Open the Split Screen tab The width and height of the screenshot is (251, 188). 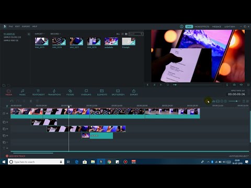pyautogui.click(x=118, y=92)
